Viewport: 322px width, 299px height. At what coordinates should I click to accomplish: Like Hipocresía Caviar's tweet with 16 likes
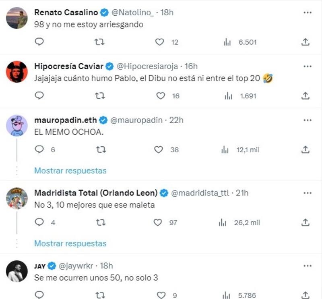pyautogui.click(x=161, y=96)
